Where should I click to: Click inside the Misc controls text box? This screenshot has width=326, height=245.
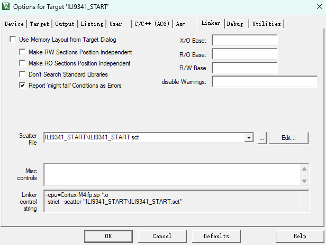pos(172,175)
